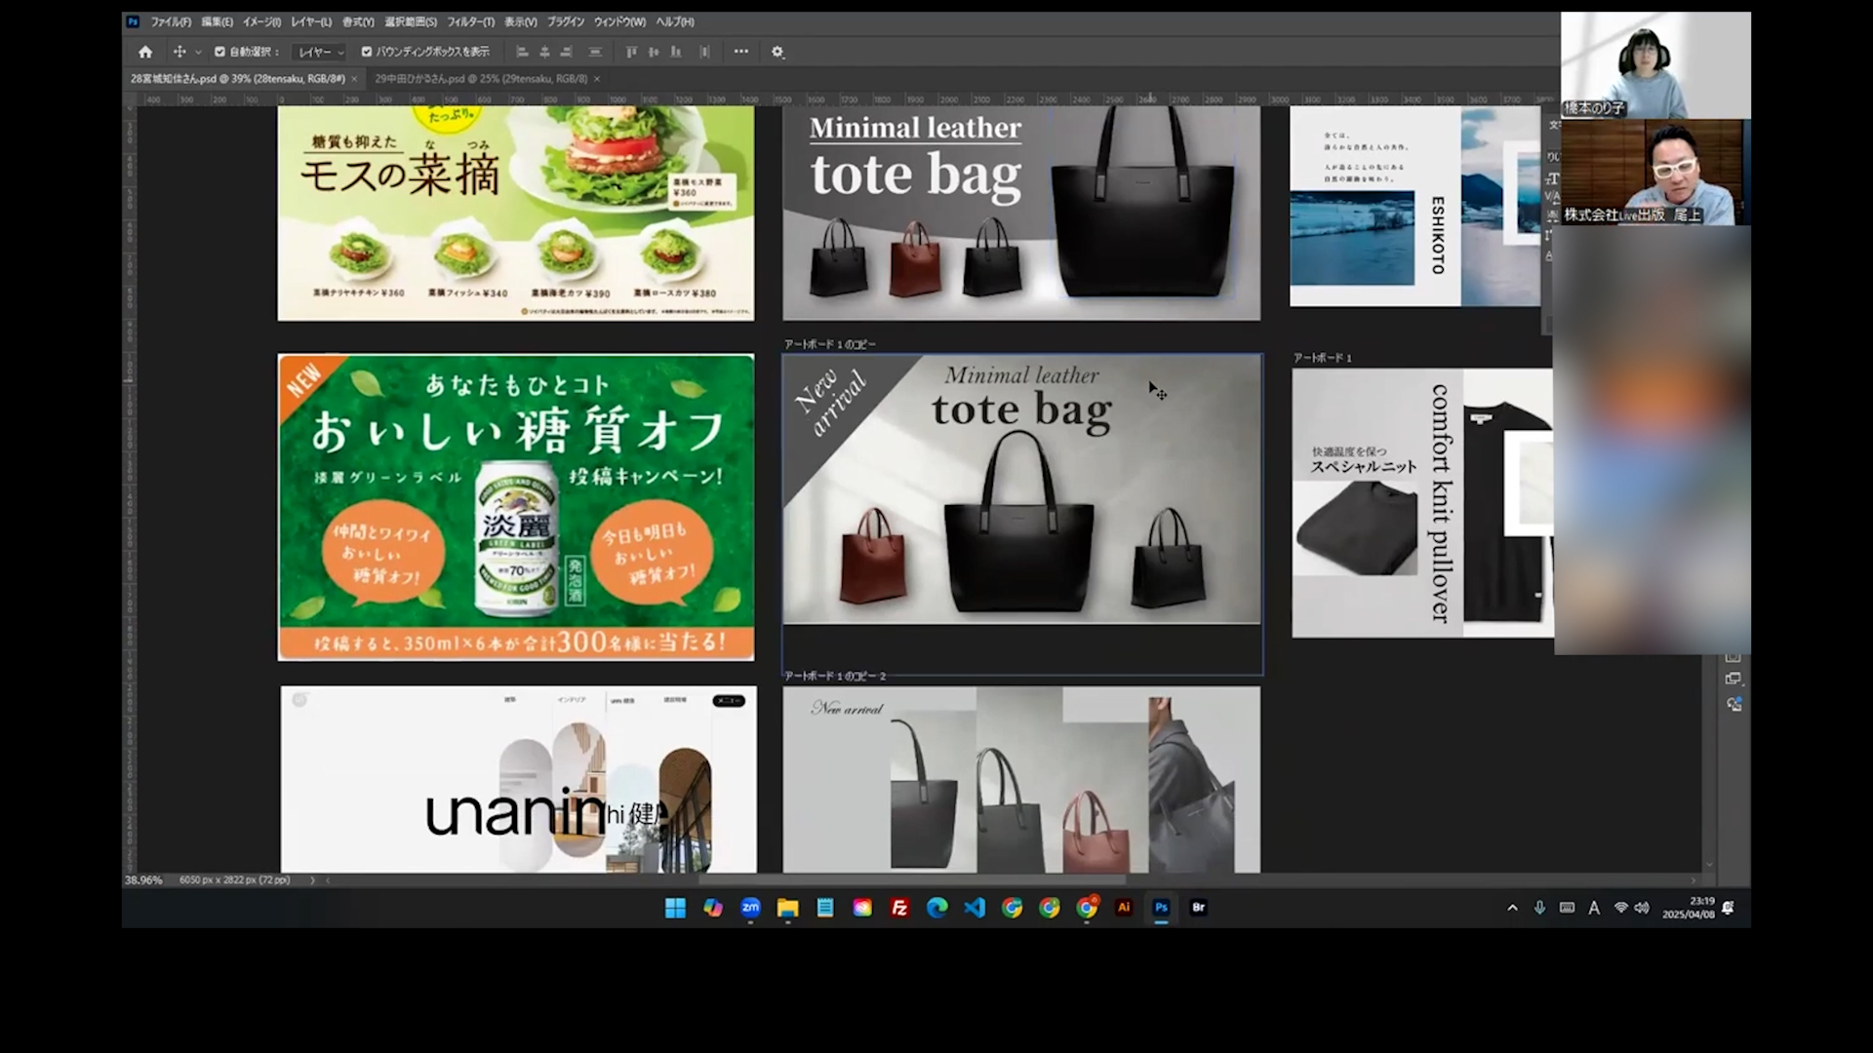Open the 表示(V) menu
The image size is (1873, 1053).
[x=521, y=21]
